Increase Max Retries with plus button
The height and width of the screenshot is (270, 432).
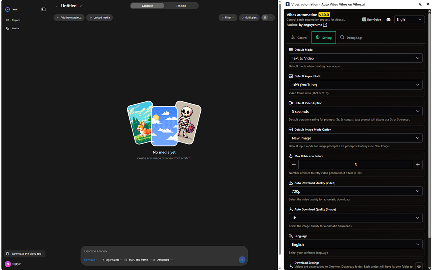[418, 165]
